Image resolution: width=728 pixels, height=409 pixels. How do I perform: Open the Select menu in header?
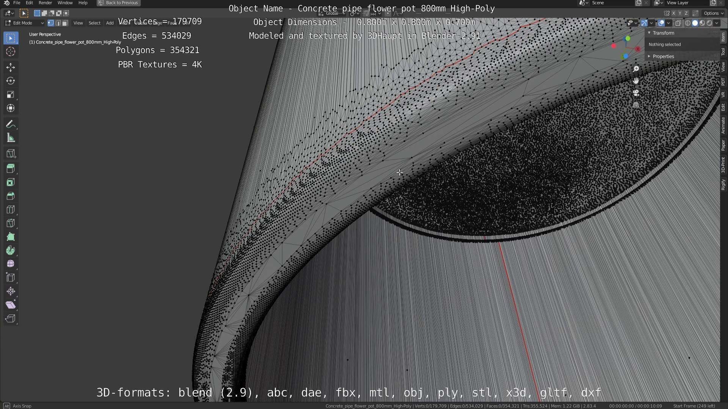point(94,23)
